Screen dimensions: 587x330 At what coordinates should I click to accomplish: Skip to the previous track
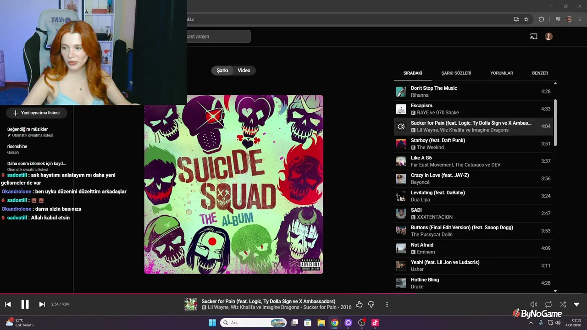coord(8,304)
